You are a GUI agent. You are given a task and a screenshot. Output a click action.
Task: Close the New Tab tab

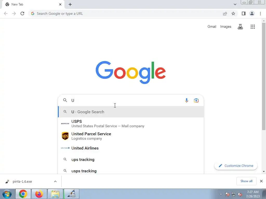[60, 4]
